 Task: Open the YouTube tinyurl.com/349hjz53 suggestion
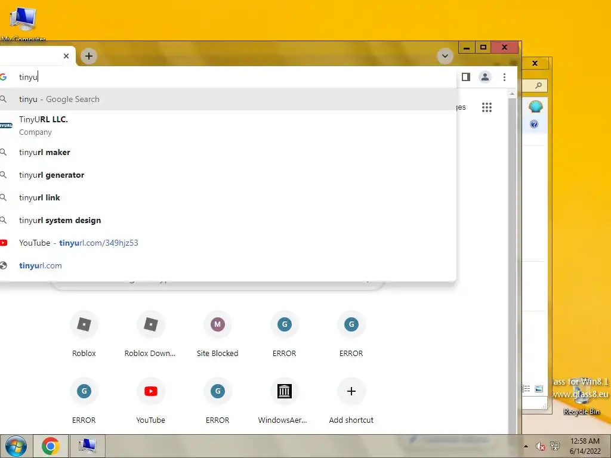pos(228,243)
